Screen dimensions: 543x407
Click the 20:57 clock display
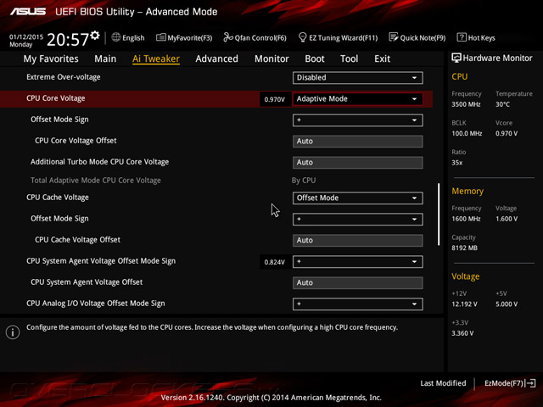pos(68,40)
